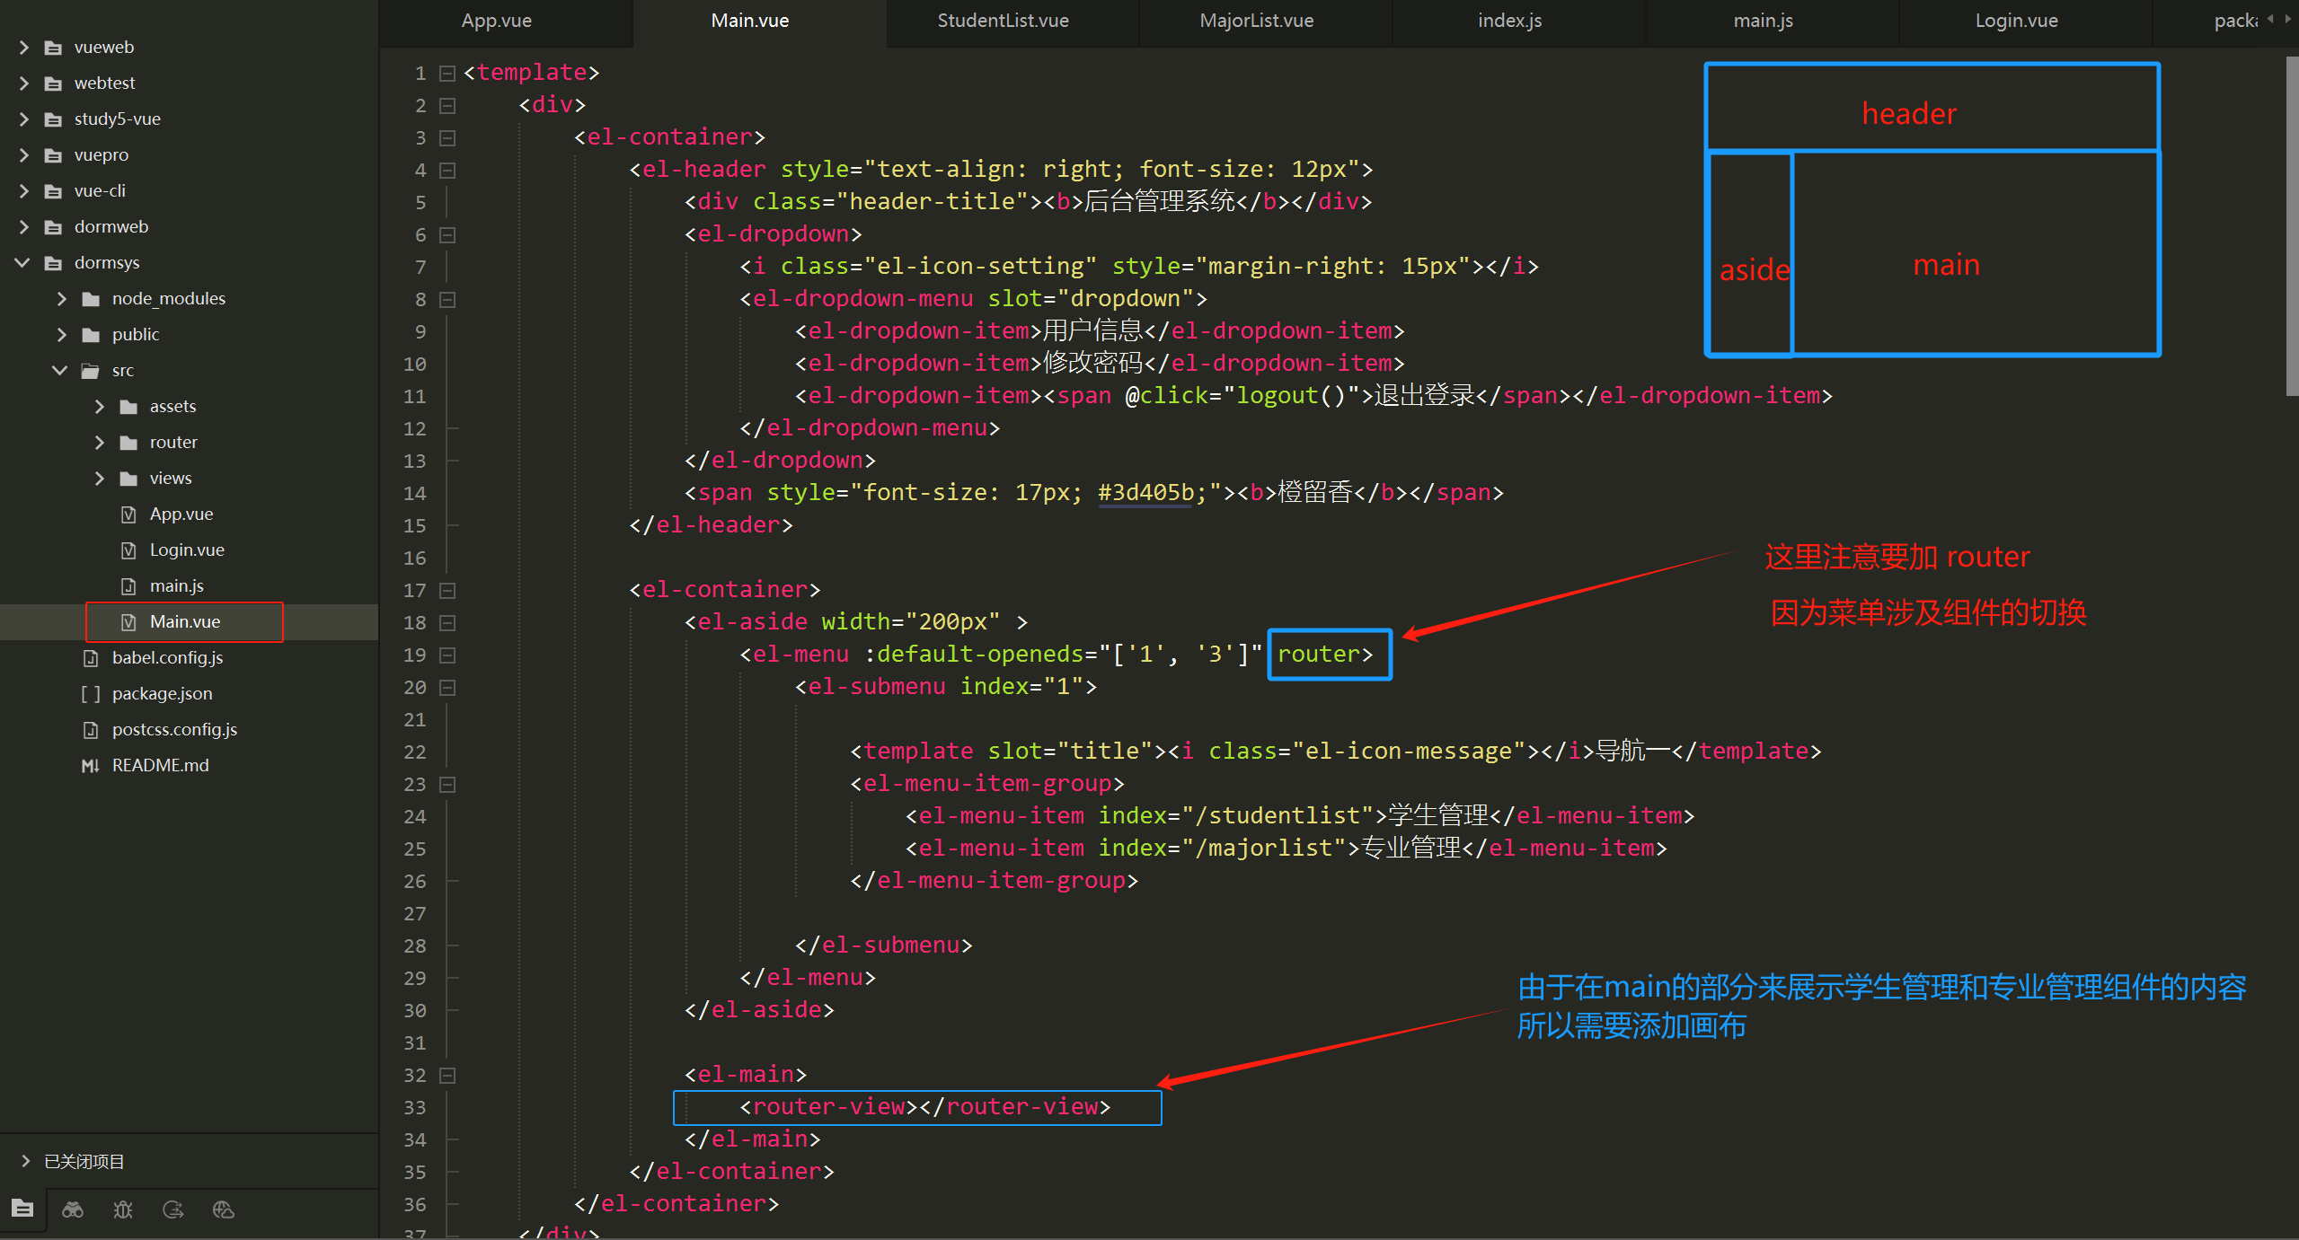
Task: Open Login.vue in the file tree
Action: [187, 550]
